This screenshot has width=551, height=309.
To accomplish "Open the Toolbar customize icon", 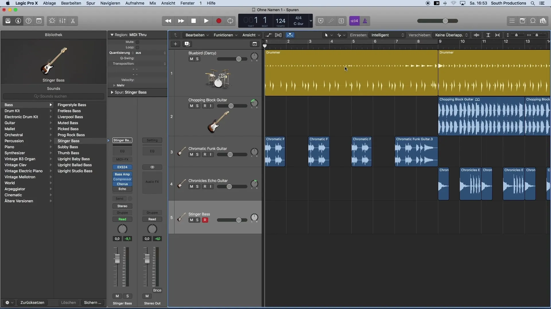I will click(x=39, y=21).
